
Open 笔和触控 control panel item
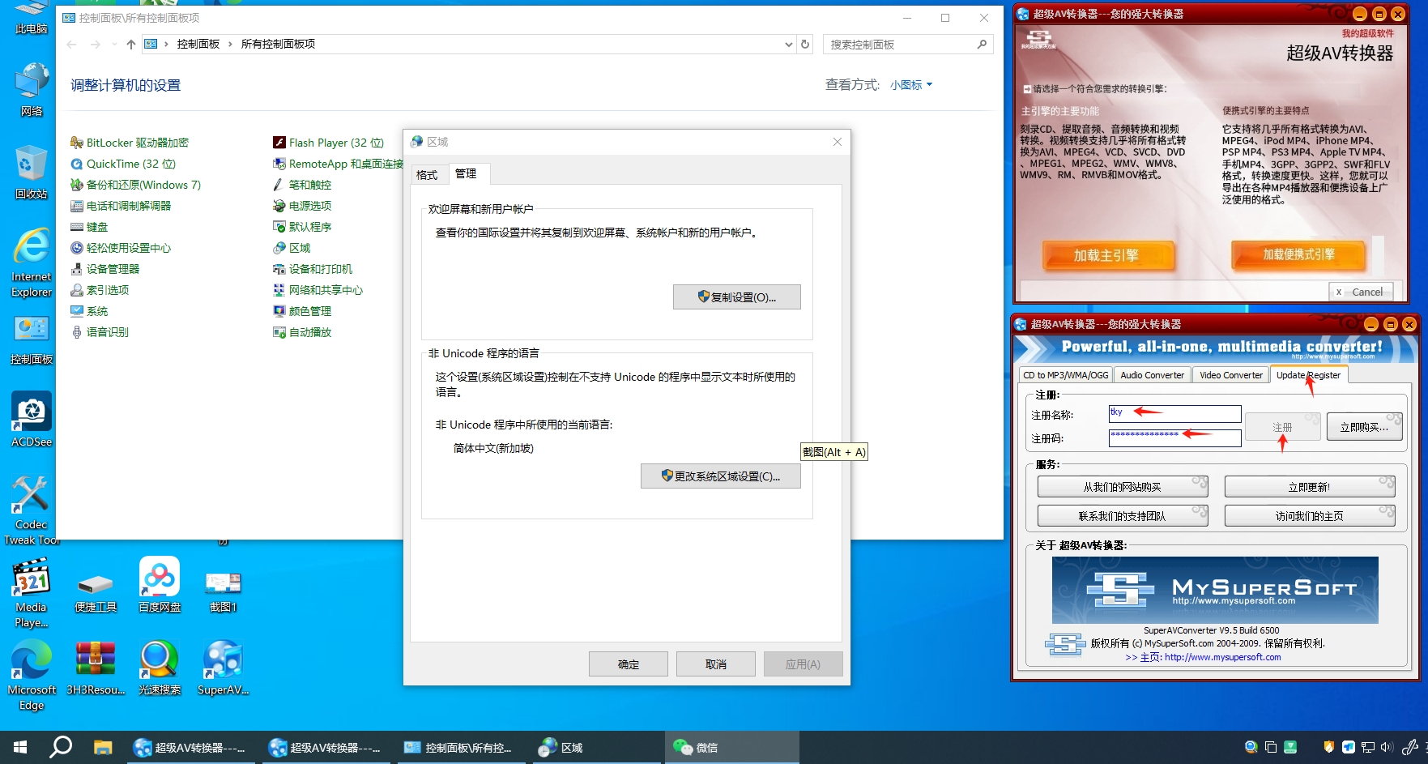(x=302, y=185)
